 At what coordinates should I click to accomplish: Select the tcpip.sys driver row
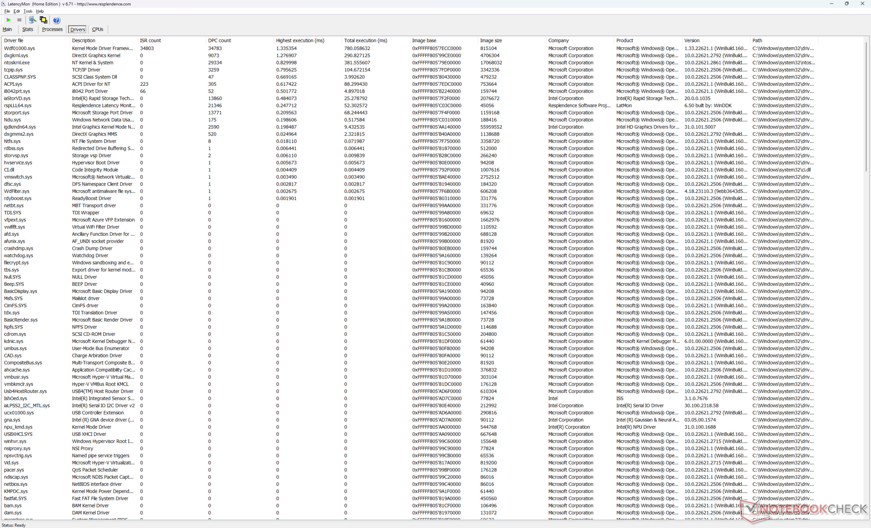409,70
